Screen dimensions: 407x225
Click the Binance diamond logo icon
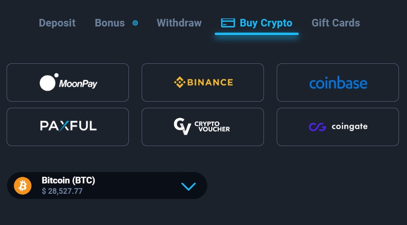click(179, 83)
